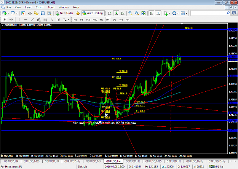The image size is (238, 169).
Task: Click the Indicators list icon
Action: [x=166, y=13]
